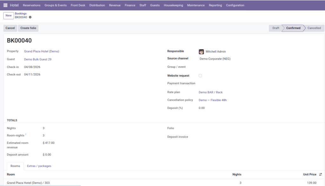Expand the Configuration menu

[235, 5]
